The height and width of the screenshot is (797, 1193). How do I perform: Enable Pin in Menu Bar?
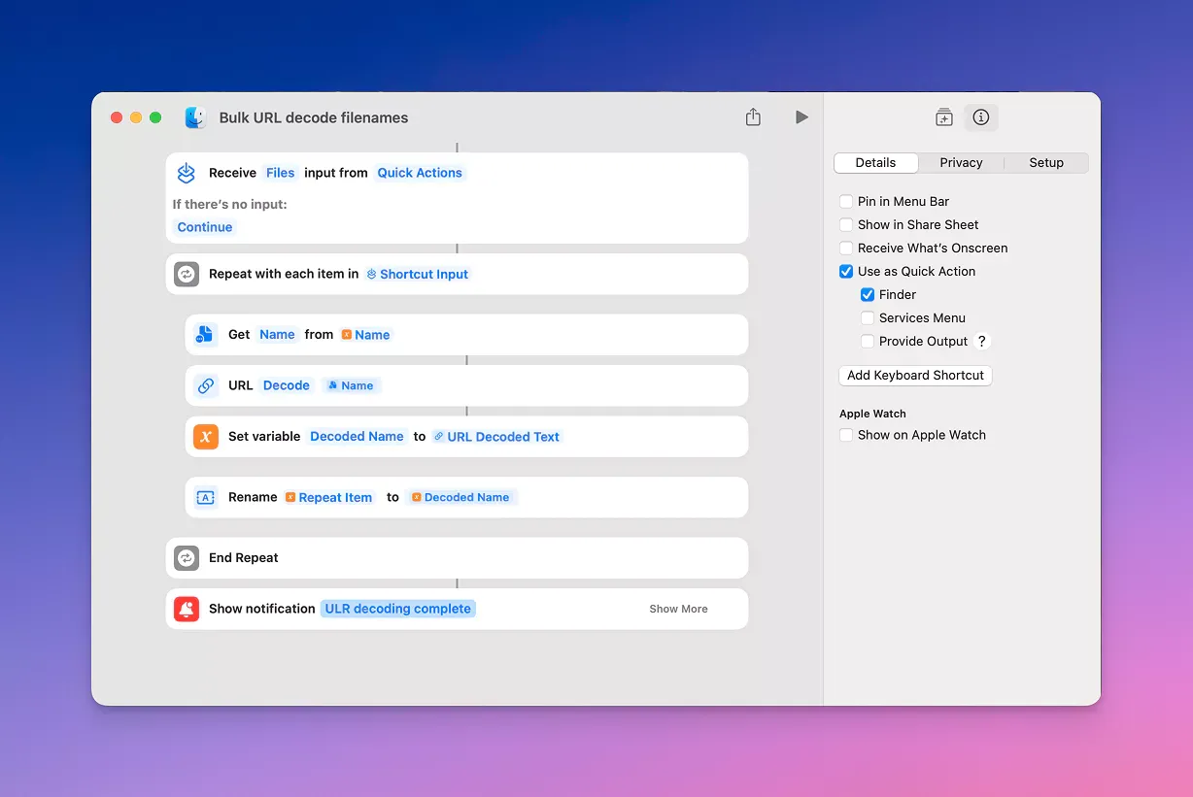(846, 201)
